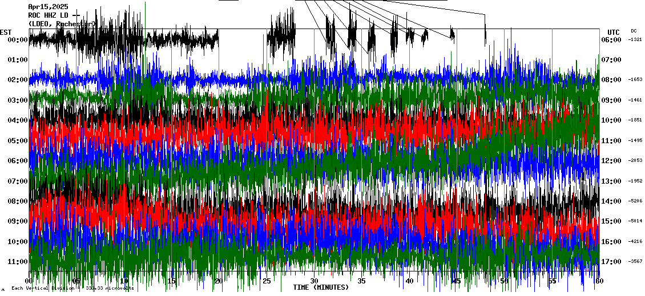
Task: Select the -5206 DC offset value
Action: [635, 201]
